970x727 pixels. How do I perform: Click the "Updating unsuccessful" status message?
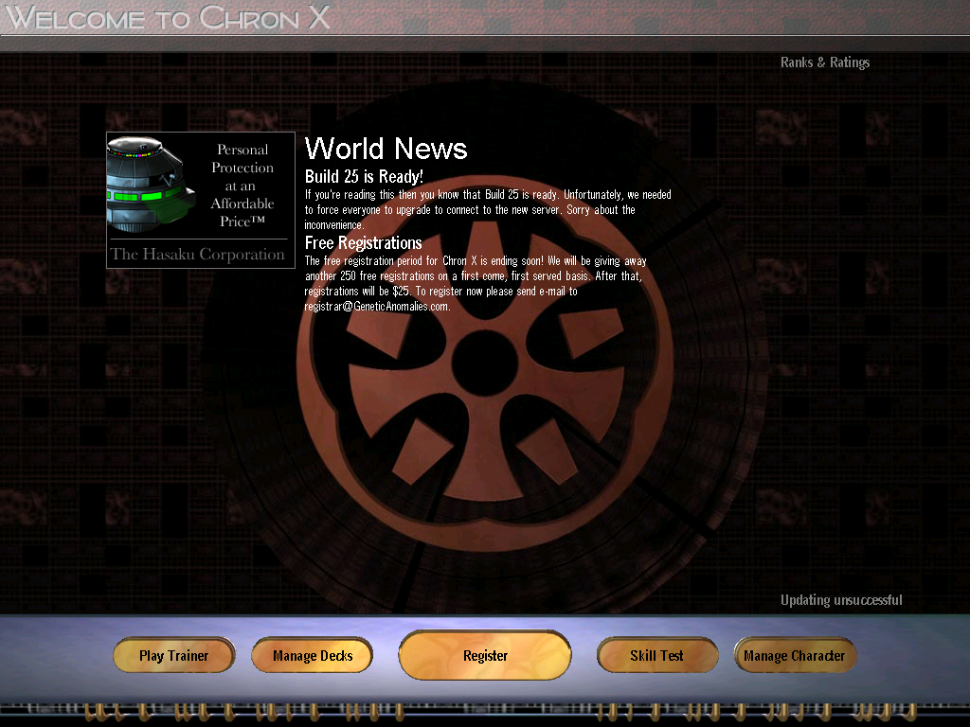pos(841,600)
